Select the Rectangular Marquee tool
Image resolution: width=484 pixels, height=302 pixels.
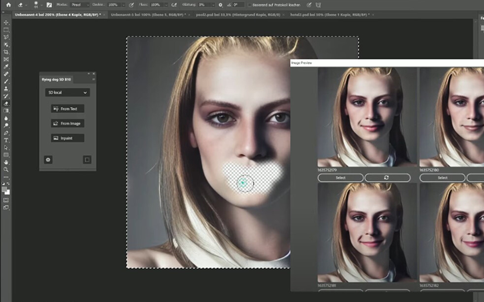[x=6, y=30]
